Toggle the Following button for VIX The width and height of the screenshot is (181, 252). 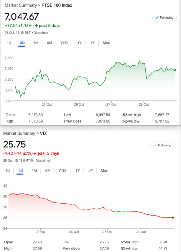point(162,146)
